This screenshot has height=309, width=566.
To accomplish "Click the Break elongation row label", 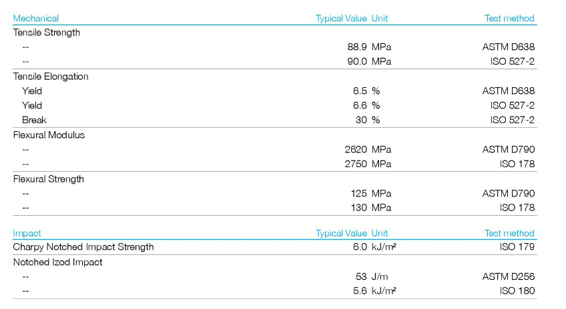I will 34,120.
